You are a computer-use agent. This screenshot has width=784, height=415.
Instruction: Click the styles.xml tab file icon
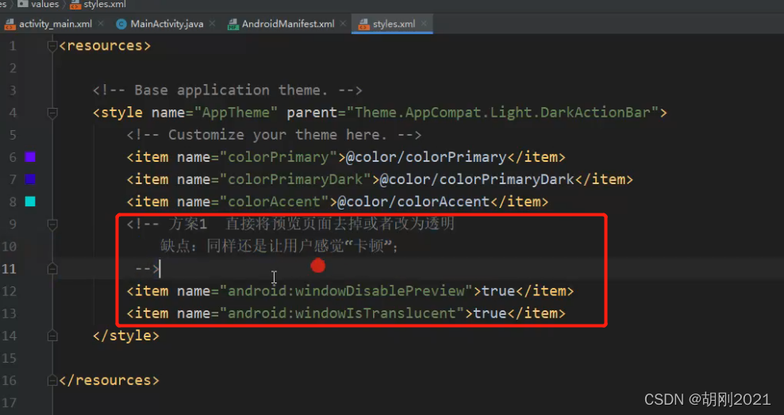click(x=364, y=24)
